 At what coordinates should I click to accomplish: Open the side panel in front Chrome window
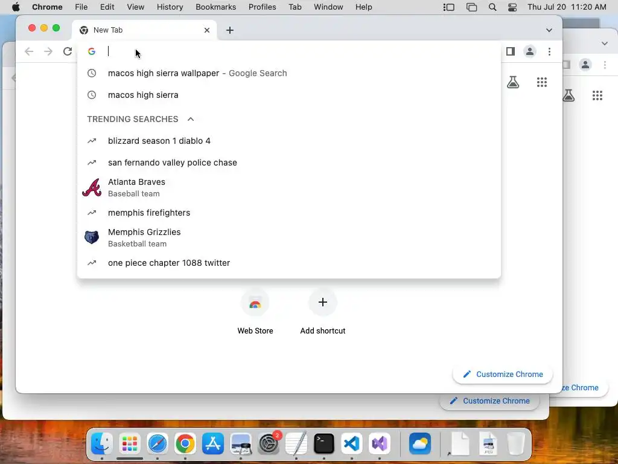(x=511, y=51)
